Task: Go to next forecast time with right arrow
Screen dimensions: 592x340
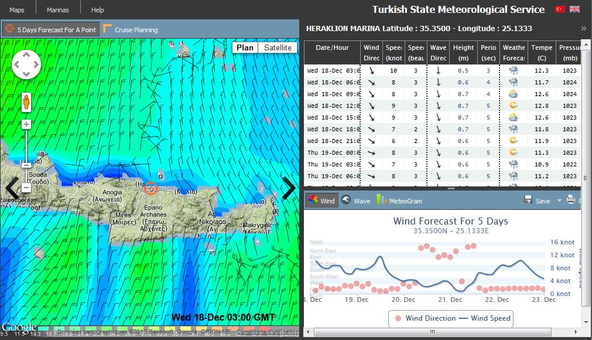Action: click(x=289, y=188)
